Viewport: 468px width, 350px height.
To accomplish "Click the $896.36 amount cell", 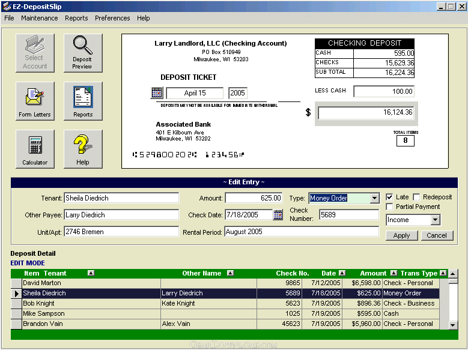I will [x=362, y=303].
